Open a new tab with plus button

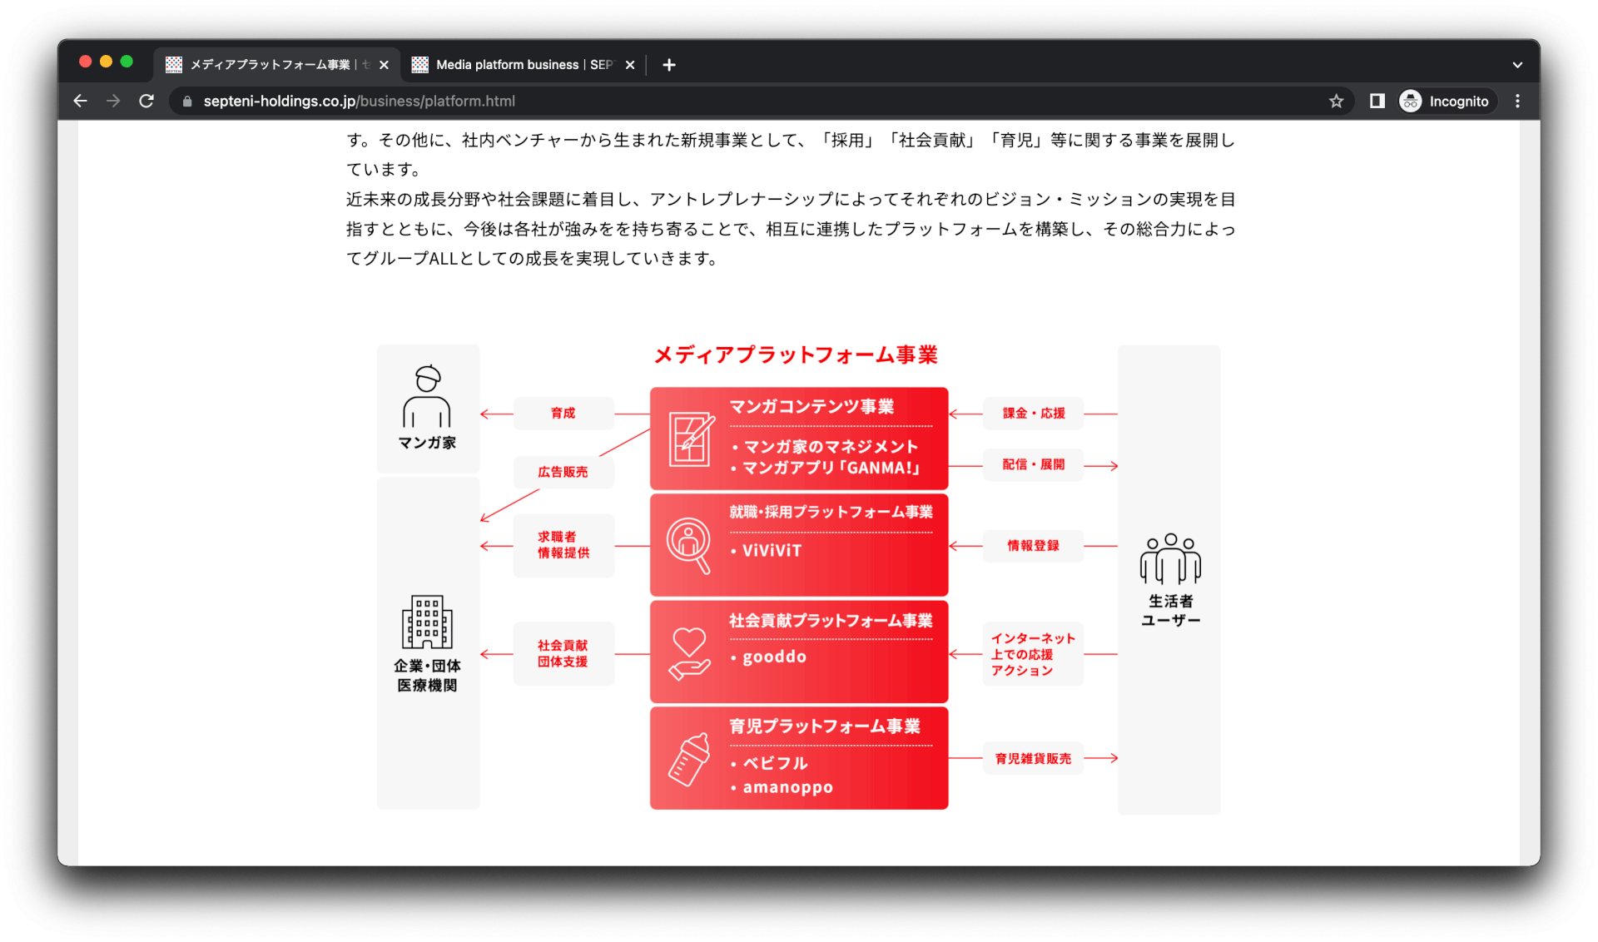[x=668, y=64]
